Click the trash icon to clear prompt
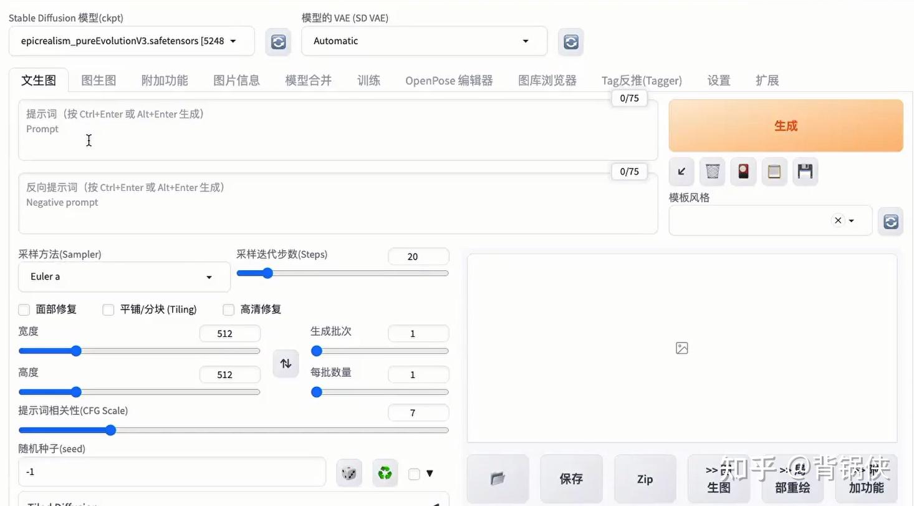This screenshot has height=506, width=914. click(x=712, y=172)
